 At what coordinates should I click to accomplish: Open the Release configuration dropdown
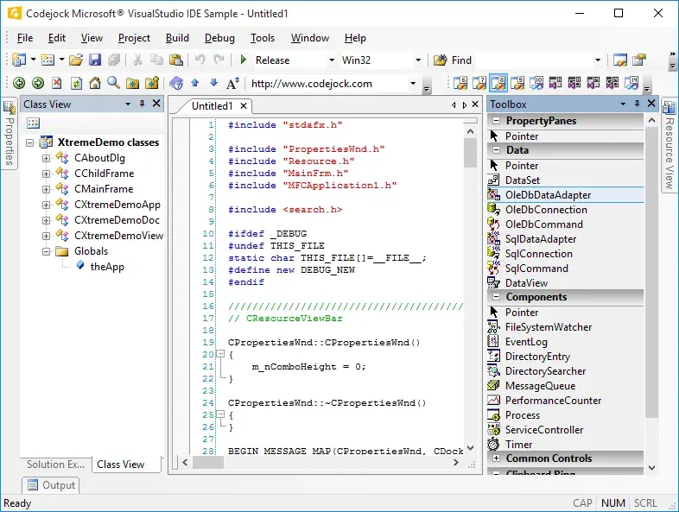click(x=331, y=60)
